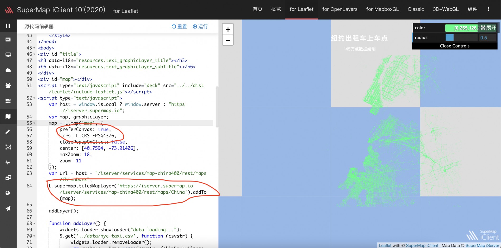Adjust the radius slider bar
Image resolution: width=501 pixels, height=248 pixels.
(461, 37)
